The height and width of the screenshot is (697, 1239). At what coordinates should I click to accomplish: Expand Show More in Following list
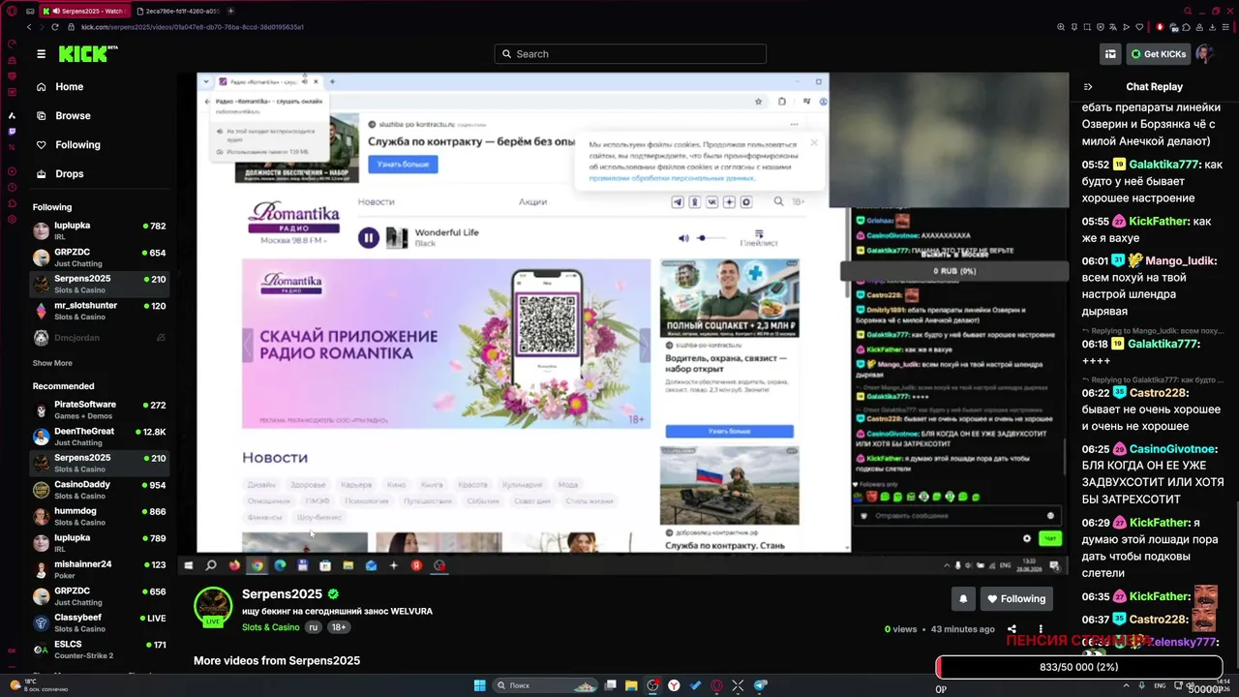click(52, 364)
